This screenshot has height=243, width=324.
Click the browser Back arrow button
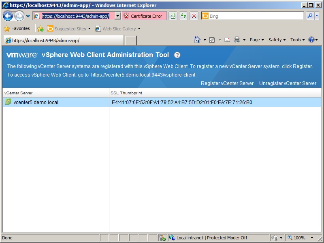8,16
